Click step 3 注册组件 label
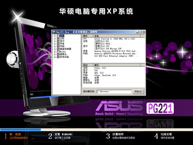The image size is (193, 145). tap(118, 134)
